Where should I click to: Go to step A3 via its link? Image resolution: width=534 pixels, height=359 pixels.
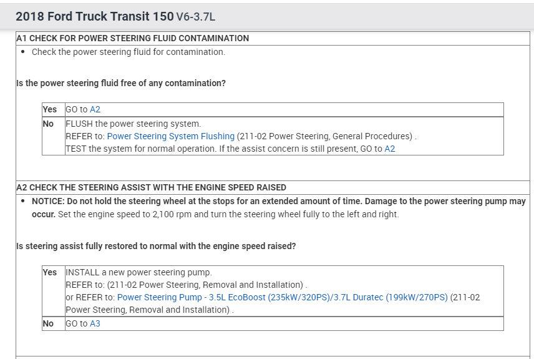[95, 323]
